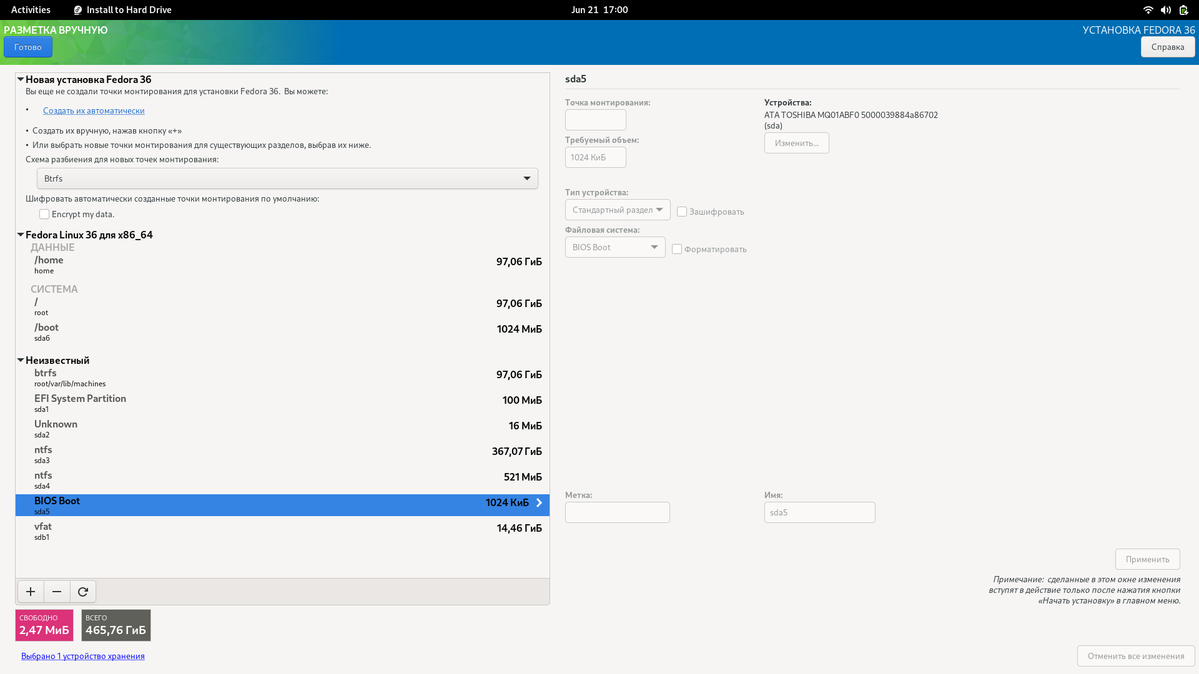Open the Wi-Fi status icon in the top bar
This screenshot has height=674, width=1199.
1148,10
